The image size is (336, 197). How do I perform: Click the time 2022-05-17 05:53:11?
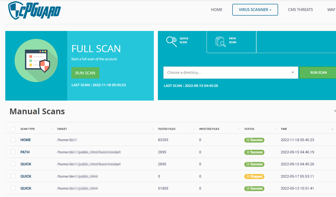297,176
